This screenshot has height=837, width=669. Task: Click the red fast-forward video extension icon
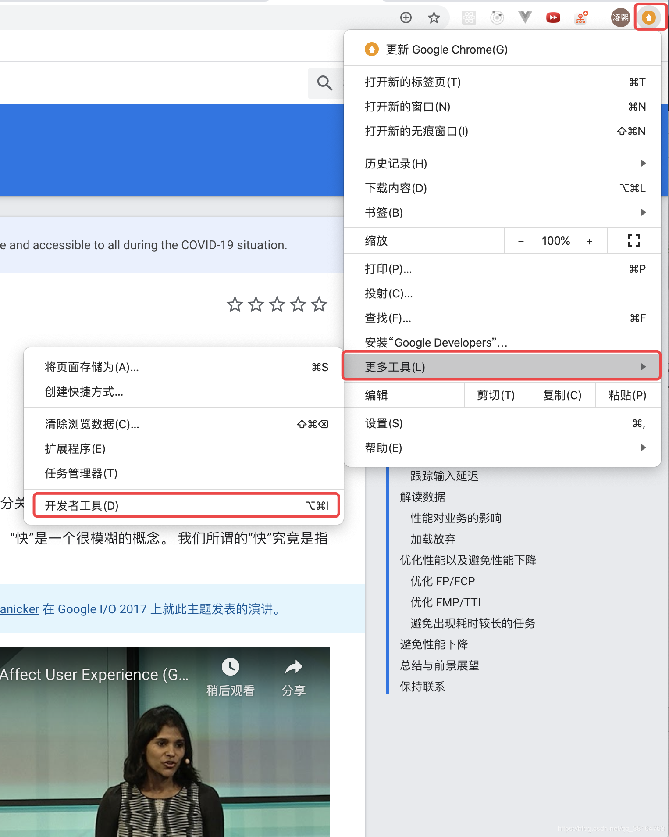553,18
